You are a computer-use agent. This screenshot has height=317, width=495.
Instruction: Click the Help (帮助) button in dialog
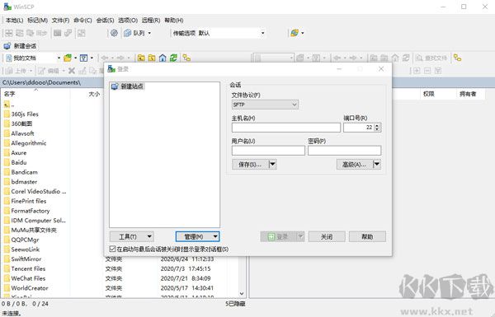367,236
